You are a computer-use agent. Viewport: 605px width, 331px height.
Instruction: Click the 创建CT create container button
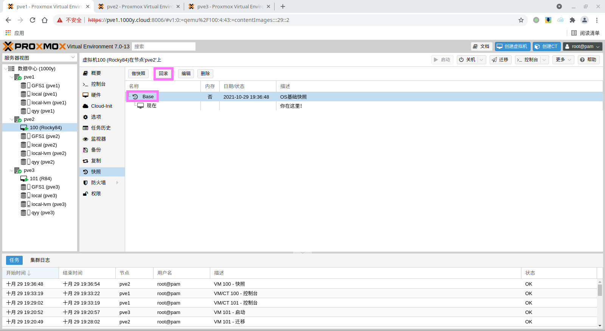tap(546, 46)
